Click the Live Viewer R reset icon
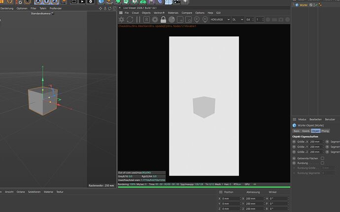Screen dimensions: 340x212 [146, 20]
